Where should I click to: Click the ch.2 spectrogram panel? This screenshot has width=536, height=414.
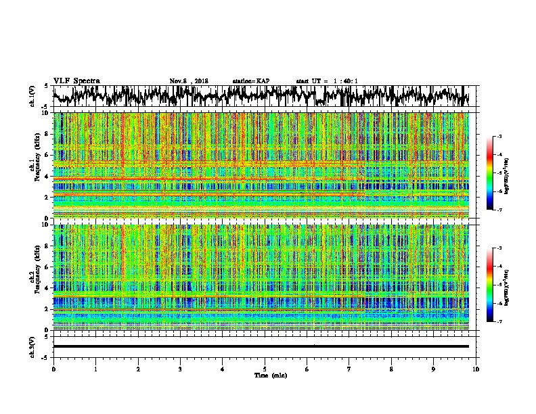pos(261,277)
